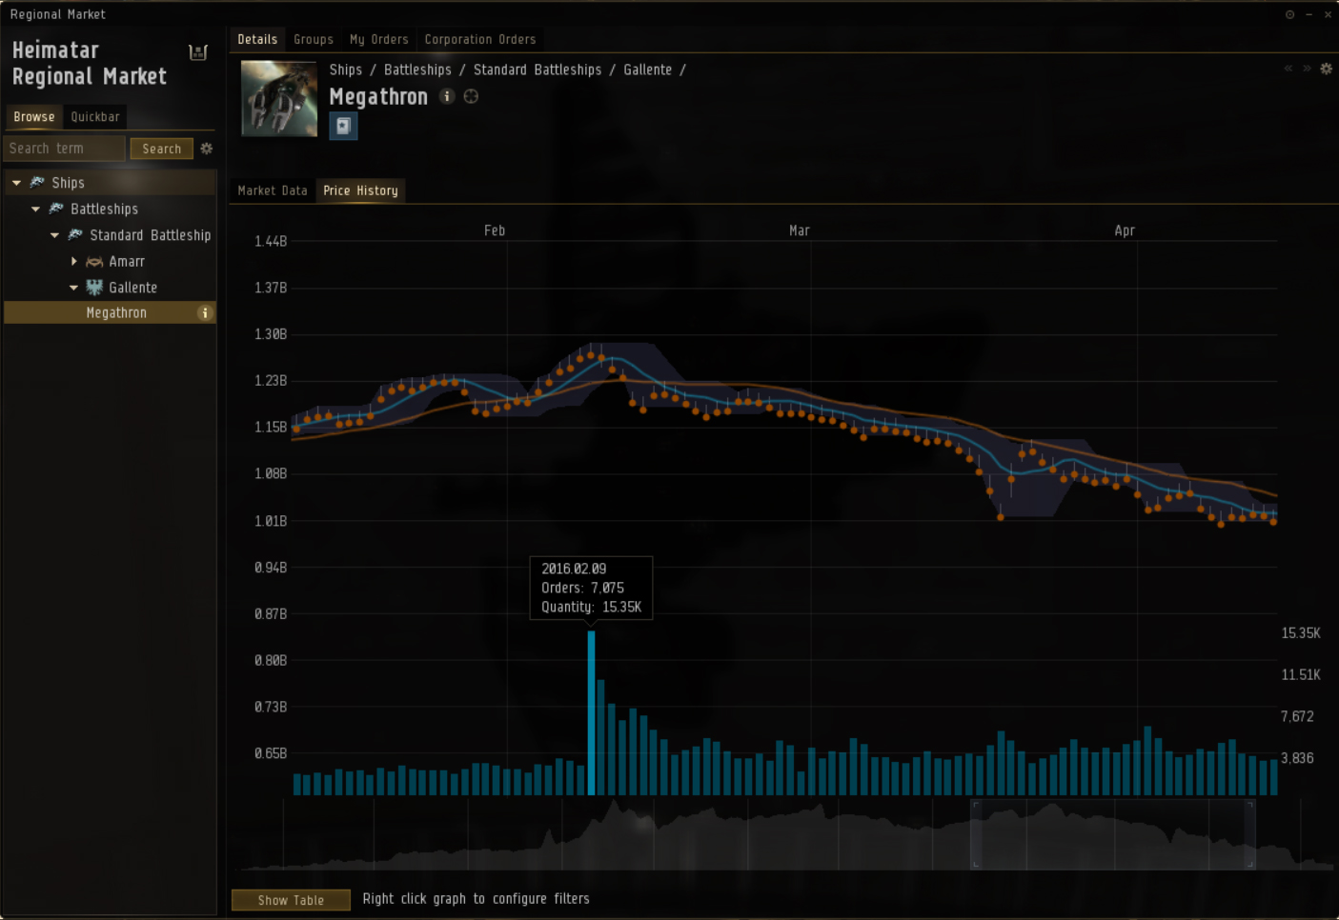Minimize the Regional Market window
The width and height of the screenshot is (1339, 920).
tap(1309, 14)
